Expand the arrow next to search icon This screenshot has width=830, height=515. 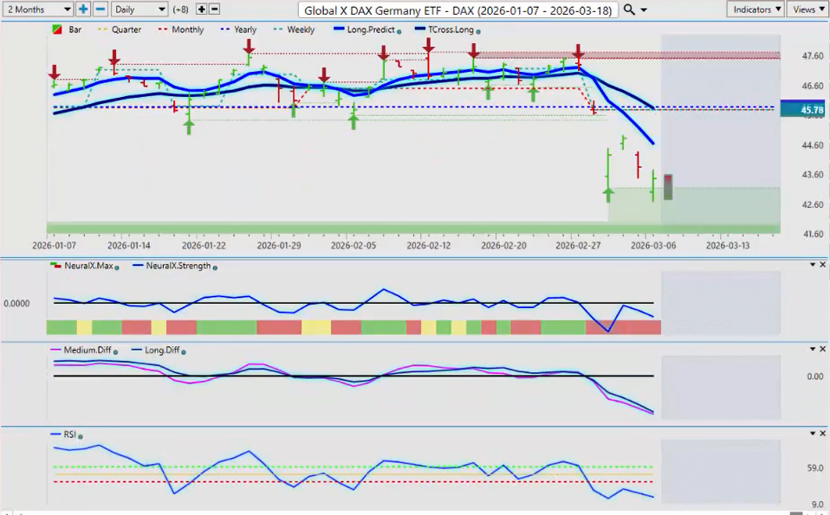(x=644, y=10)
